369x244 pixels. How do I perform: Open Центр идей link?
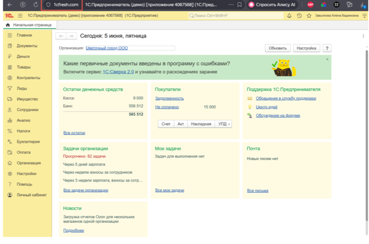click(x=266, y=107)
